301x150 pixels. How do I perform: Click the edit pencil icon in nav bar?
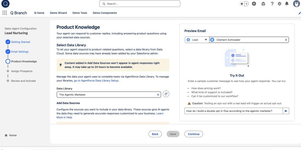(x=300, y=13)
